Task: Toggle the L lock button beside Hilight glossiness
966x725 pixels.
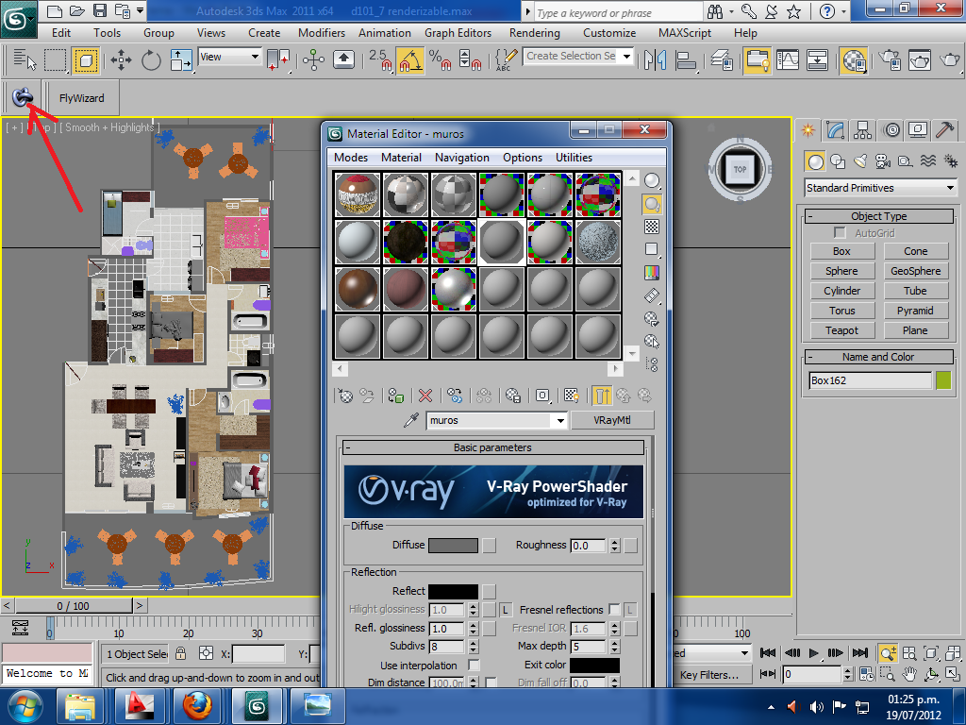Action: (x=506, y=610)
